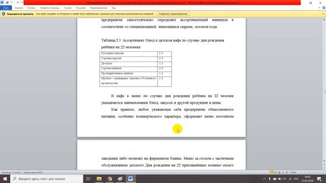
Task: Select Outline view button in status bar
Action: point(283,172)
